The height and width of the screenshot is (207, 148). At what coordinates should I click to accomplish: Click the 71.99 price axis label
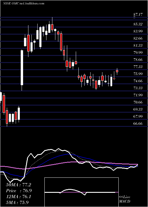point(138,95)
